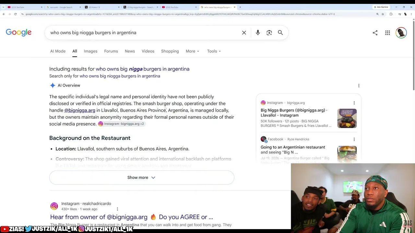Viewport: 415px width, 233px height.
Task: Select the All results tab
Action: (75, 51)
